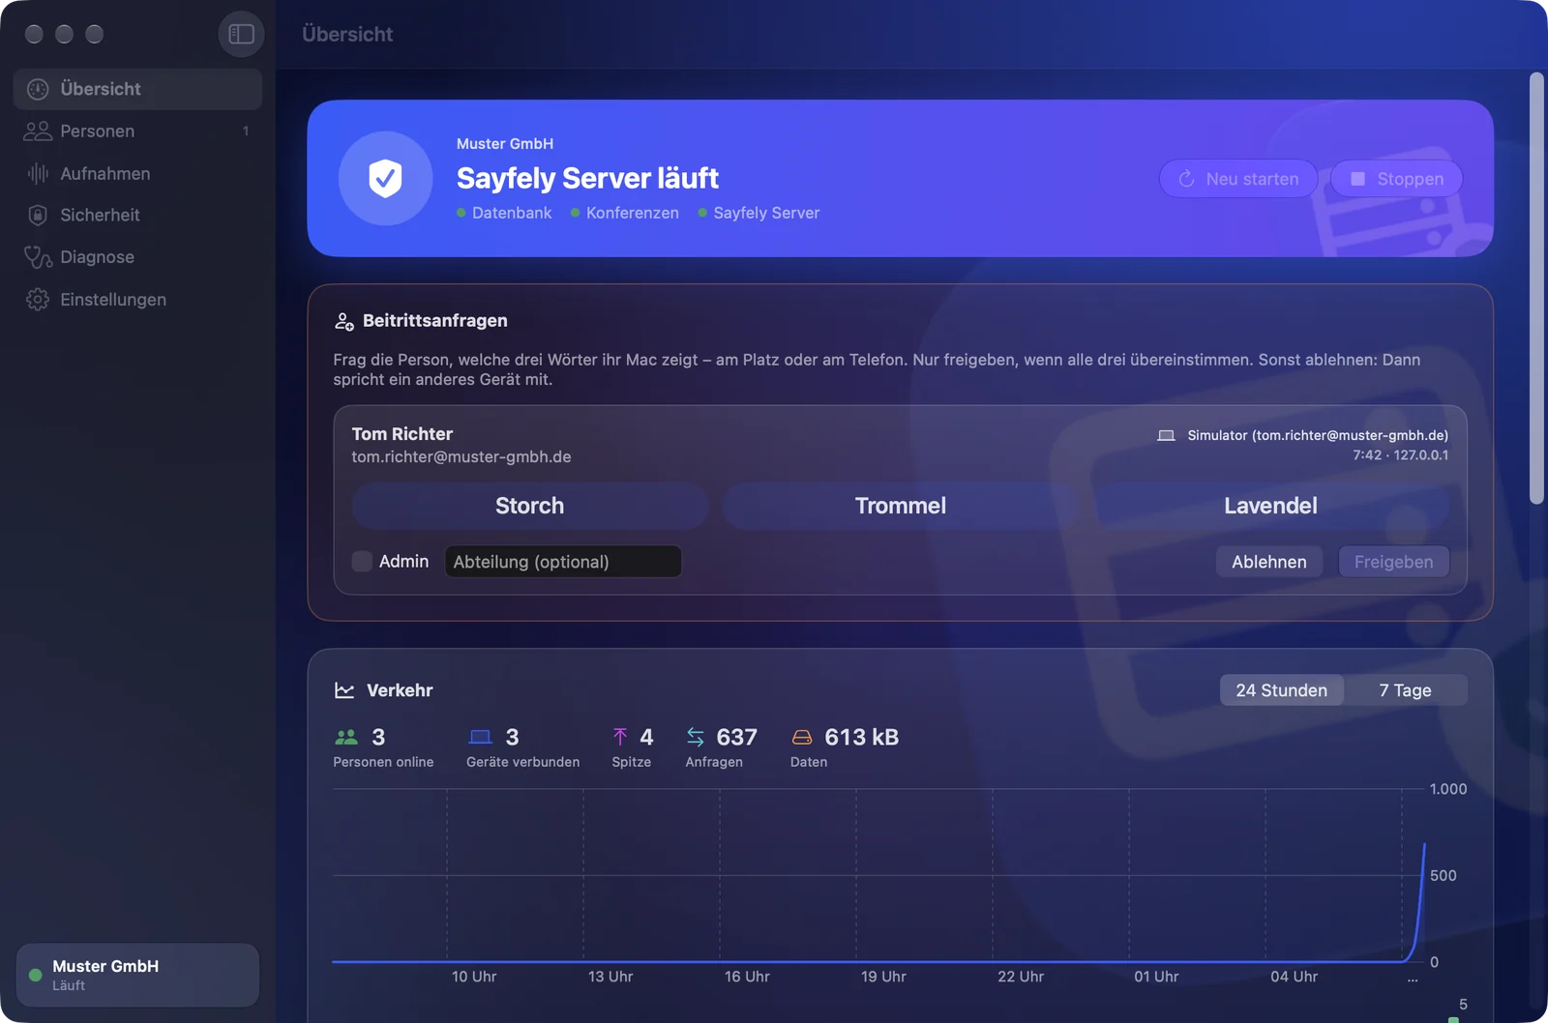Click the purple Spitze arrow icon
This screenshot has width=1548, height=1023.
(x=620, y=737)
